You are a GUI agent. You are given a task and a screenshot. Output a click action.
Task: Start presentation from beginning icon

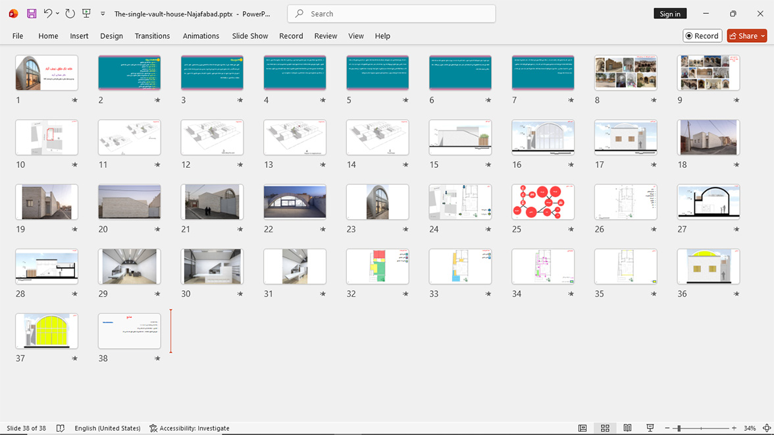pyautogui.click(x=86, y=14)
